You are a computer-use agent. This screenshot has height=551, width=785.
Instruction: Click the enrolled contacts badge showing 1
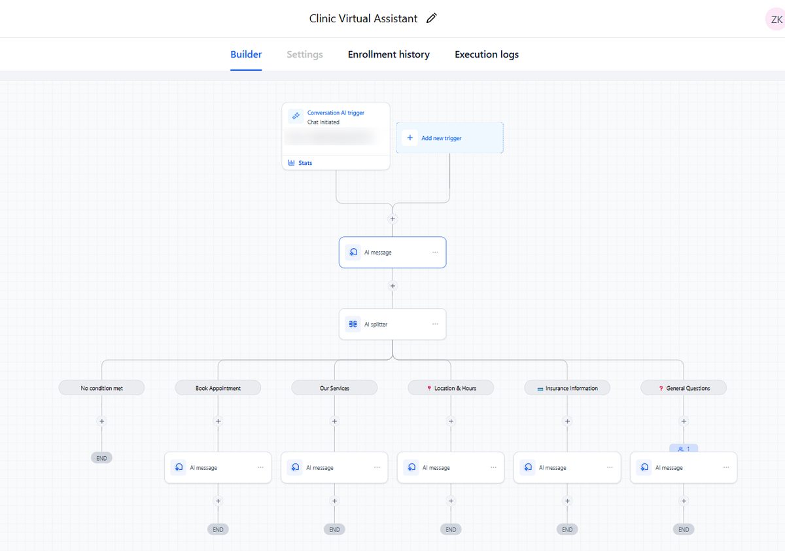684,449
